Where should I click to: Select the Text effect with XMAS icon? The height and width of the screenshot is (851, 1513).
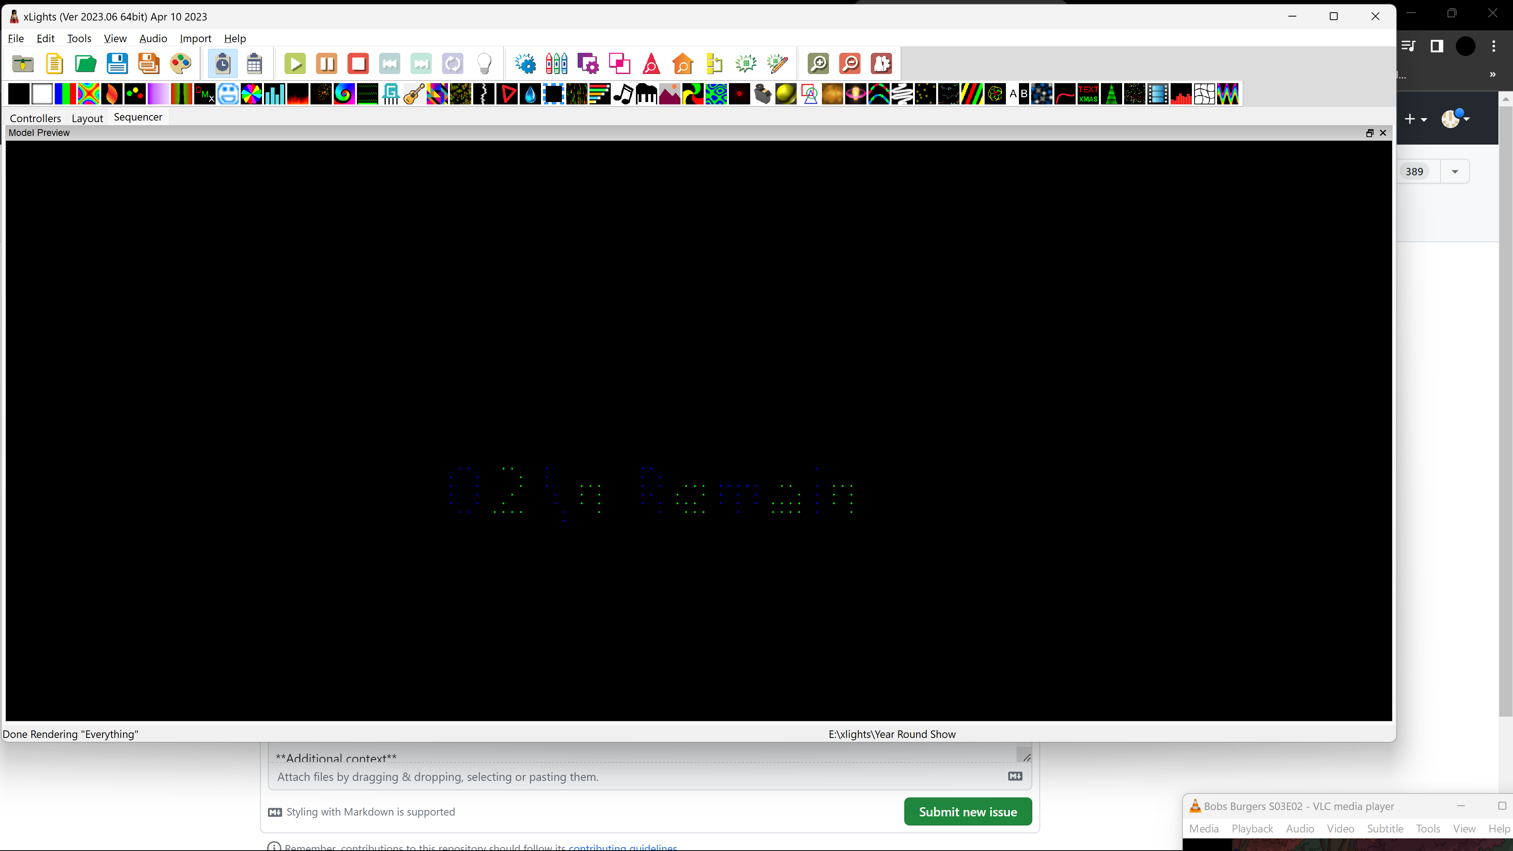[x=1088, y=94]
